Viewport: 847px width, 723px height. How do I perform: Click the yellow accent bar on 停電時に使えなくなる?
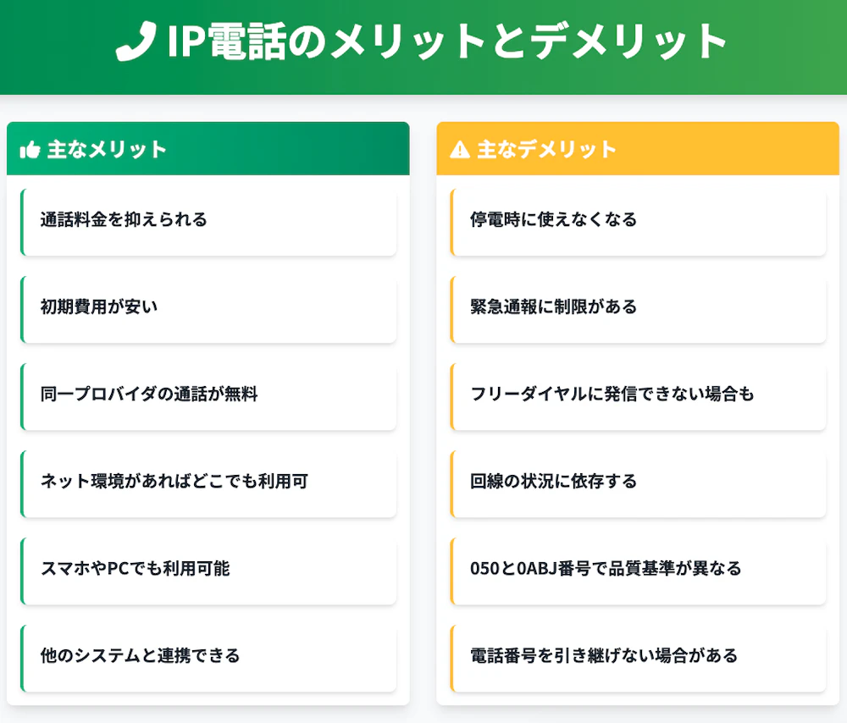point(452,220)
